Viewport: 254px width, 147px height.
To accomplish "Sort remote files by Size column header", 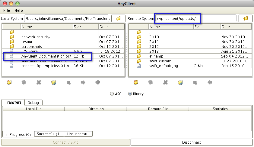I will 207,27.
